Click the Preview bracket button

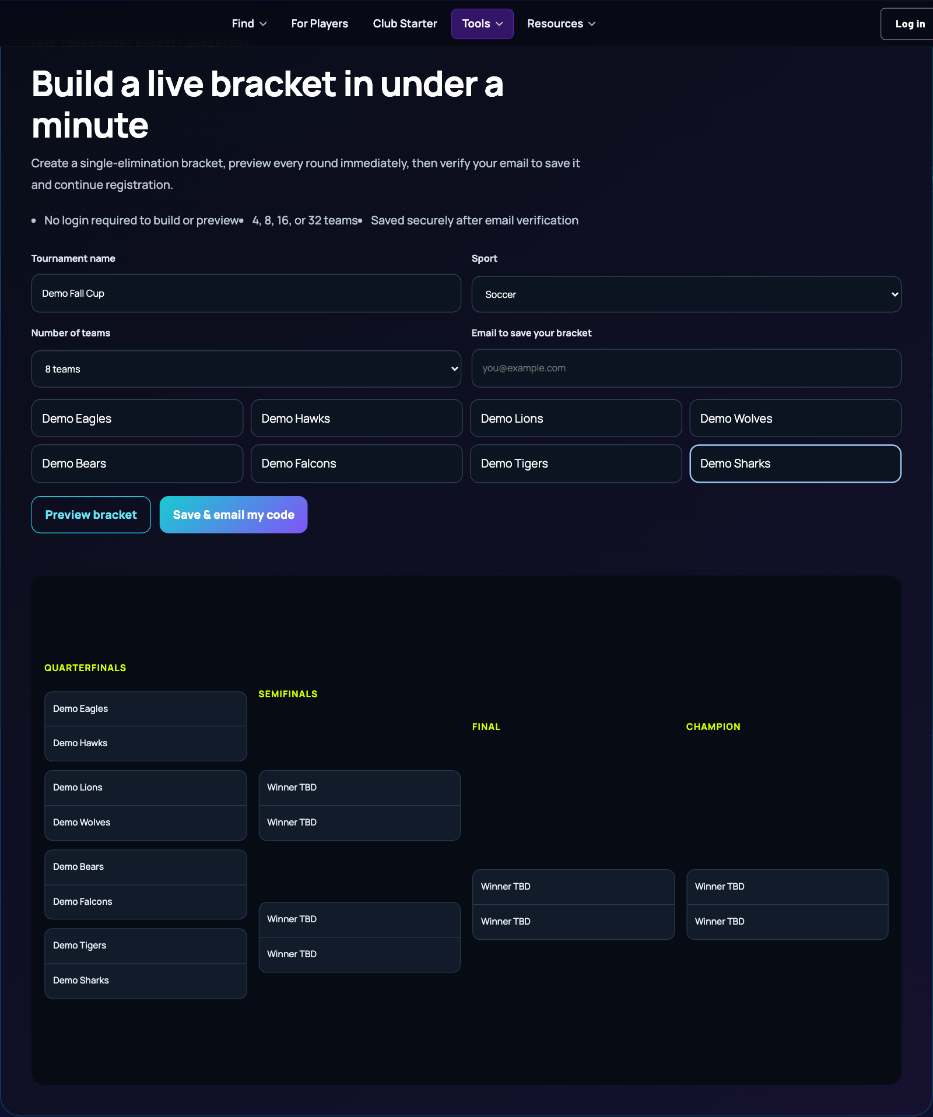pos(91,515)
